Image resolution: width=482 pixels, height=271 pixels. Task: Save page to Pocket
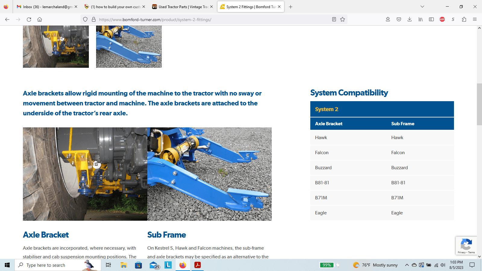point(399,19)
